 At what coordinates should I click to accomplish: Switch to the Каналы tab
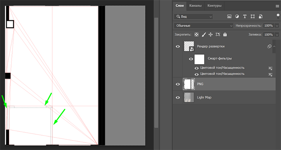(x=195, y=6)
